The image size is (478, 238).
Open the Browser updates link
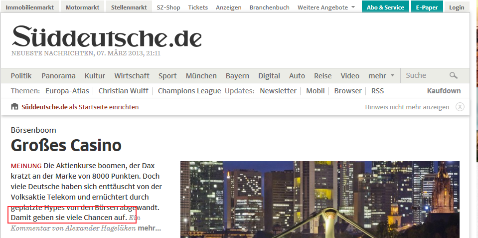[x=348, y=91]
